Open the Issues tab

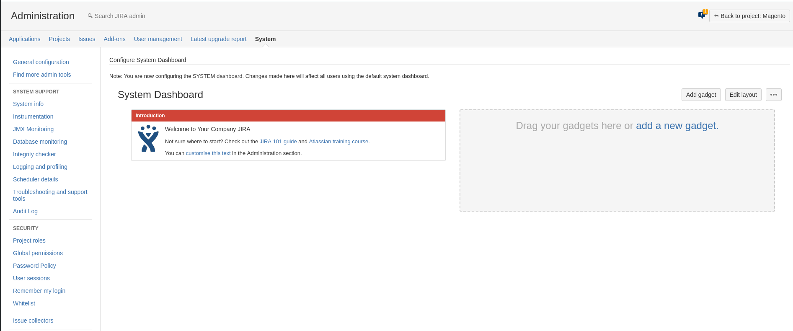tap(87, 39)
